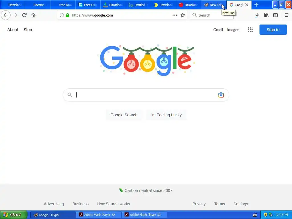Focus the browser Search box
292x219 pixels.
point(212,15)
